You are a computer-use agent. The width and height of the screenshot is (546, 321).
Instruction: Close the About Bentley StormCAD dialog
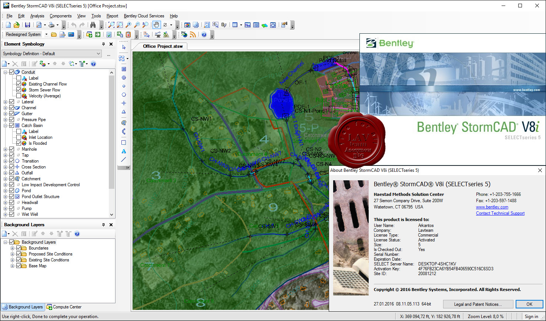(x=540, y=170)
